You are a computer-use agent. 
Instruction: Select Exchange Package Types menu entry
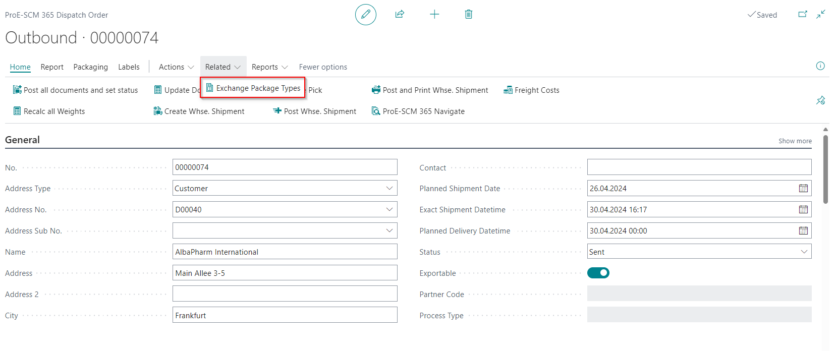253,88
